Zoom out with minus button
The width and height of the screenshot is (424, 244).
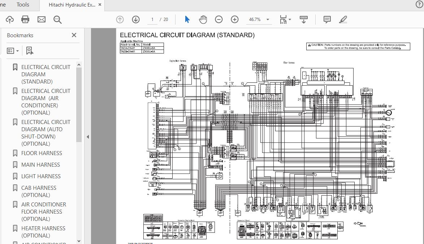click(219, 20)
